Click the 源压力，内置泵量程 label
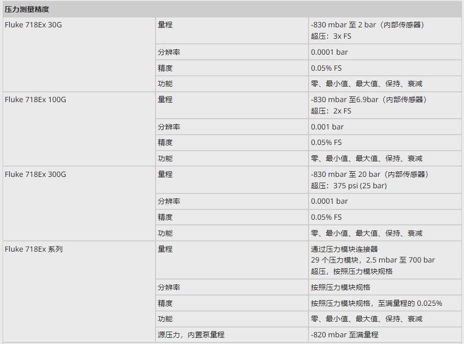The width and height of the screenshot is (464, 344). point(191,335)
